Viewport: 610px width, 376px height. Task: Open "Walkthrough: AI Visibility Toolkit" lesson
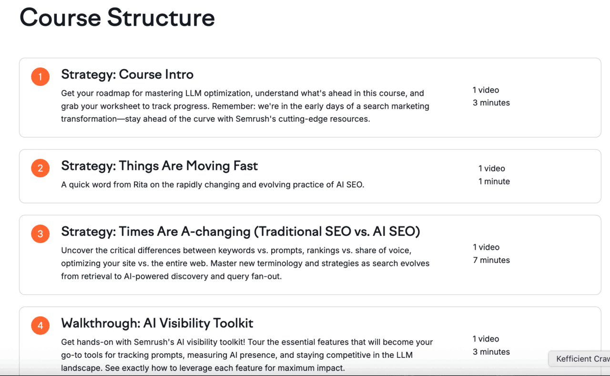tap(157, 323)
